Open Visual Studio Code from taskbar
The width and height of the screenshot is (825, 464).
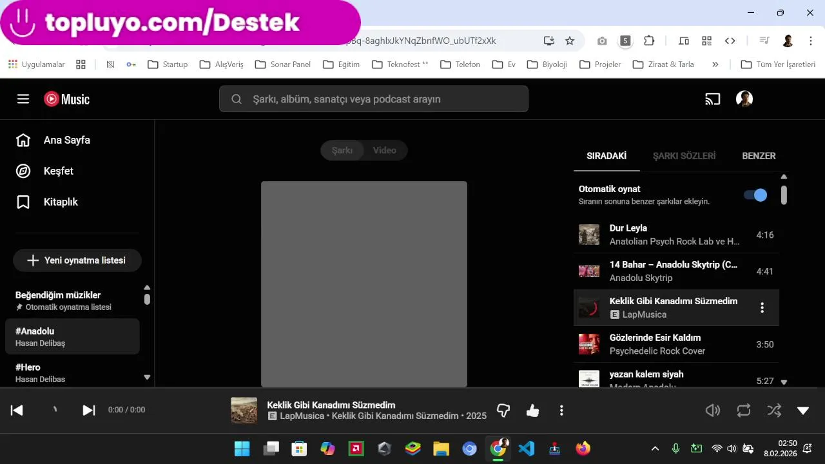tap(527, 449)
